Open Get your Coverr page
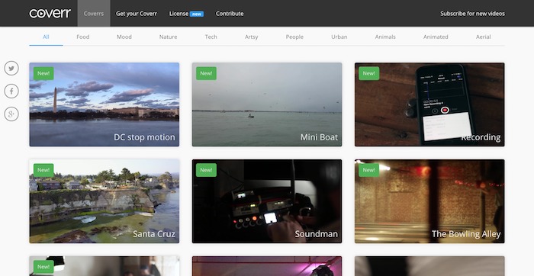 tap(137, 14)
